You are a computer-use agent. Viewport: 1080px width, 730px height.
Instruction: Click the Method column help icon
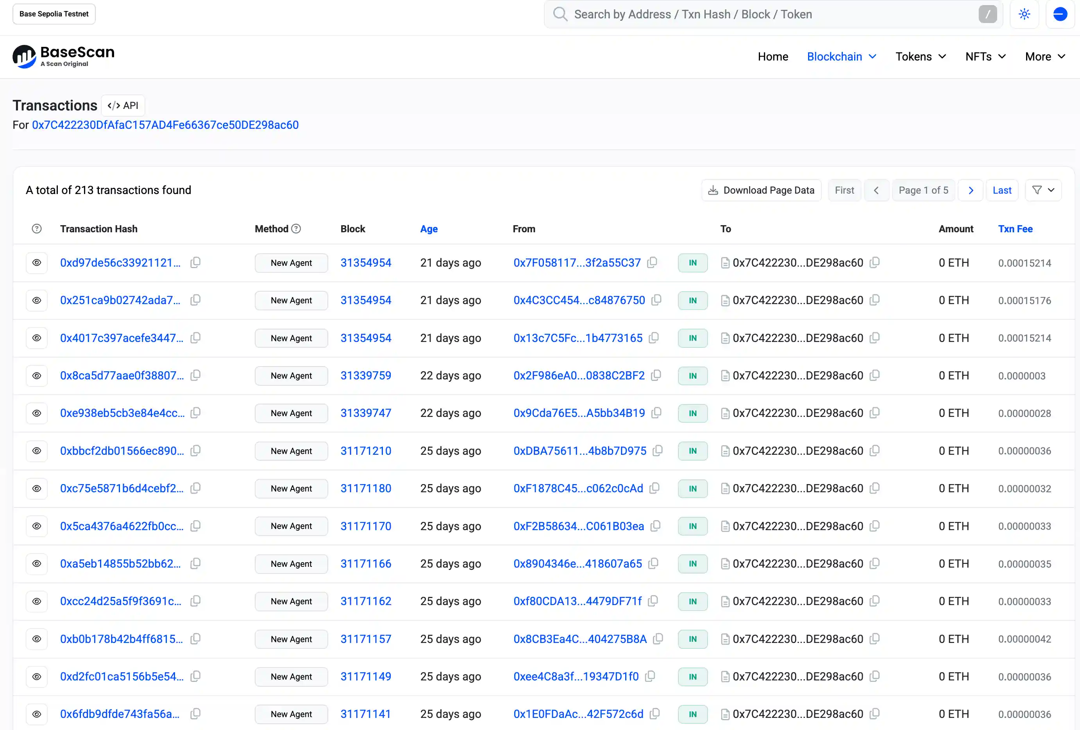[x=296, y=228]
